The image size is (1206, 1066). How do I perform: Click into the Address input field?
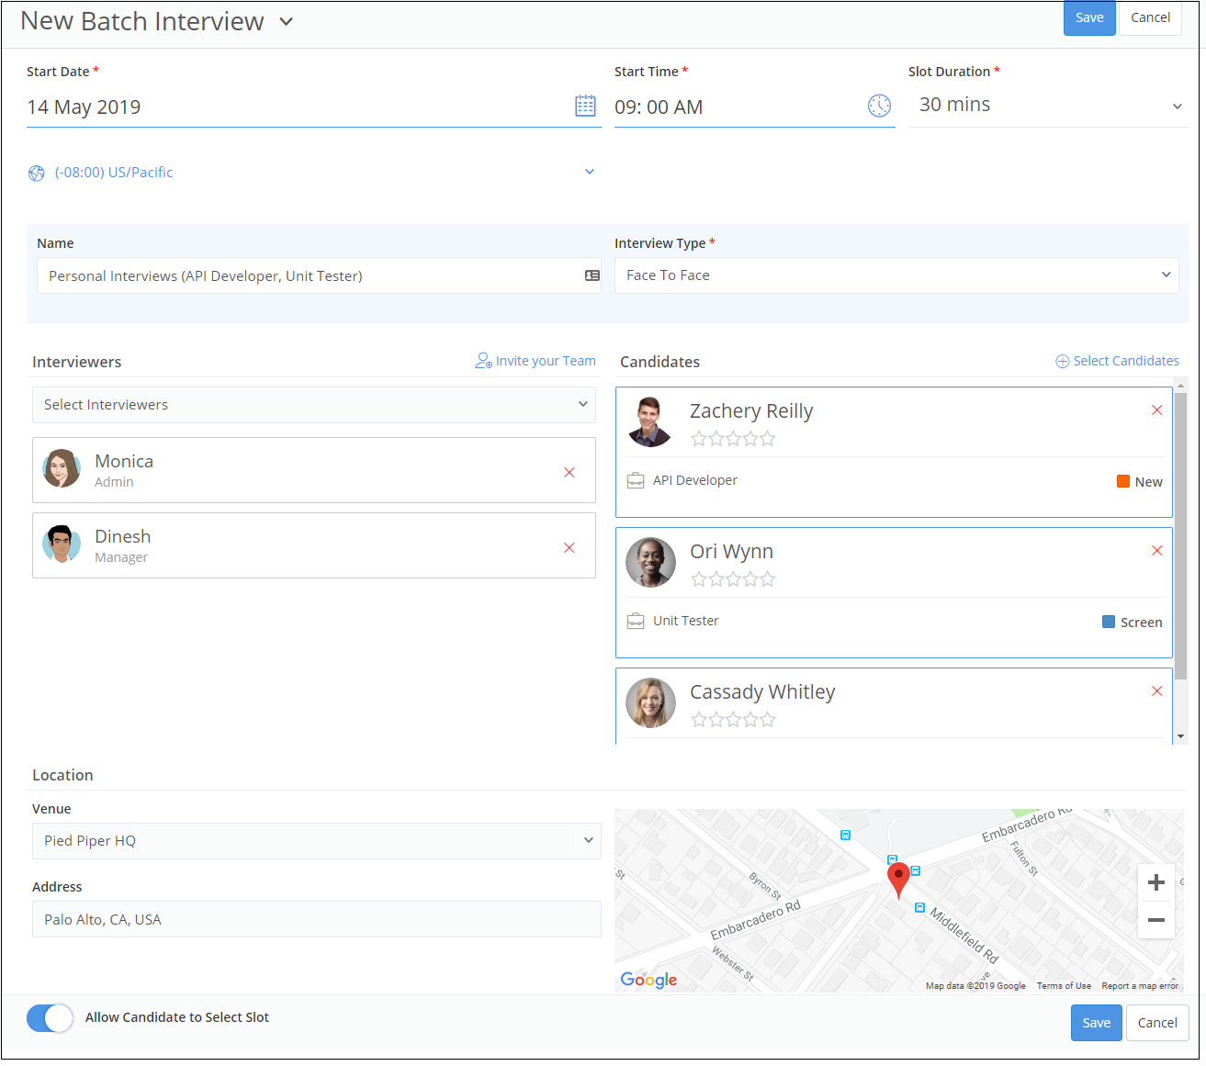click(x=316, y=919)
